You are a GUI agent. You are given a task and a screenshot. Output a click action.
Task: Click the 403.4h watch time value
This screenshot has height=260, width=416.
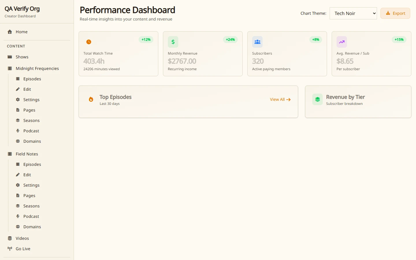tap(94, 61)
